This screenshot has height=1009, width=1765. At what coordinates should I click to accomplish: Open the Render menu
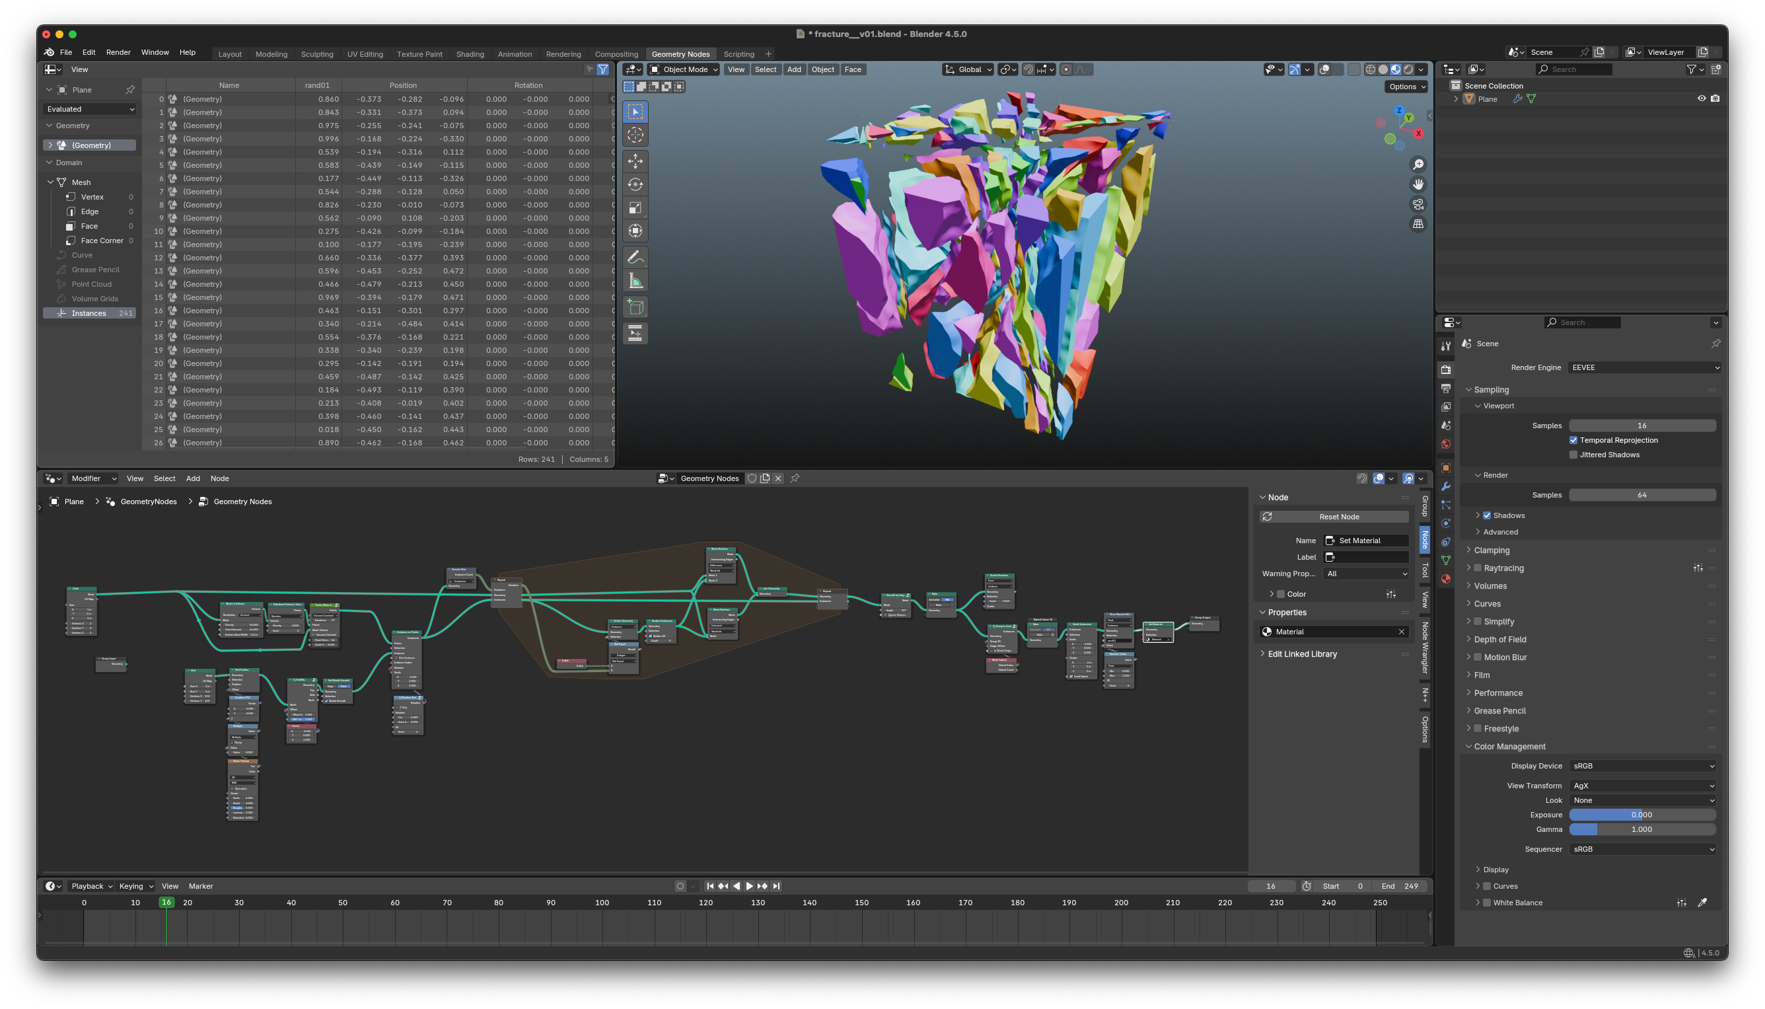(x=118, y=52)
